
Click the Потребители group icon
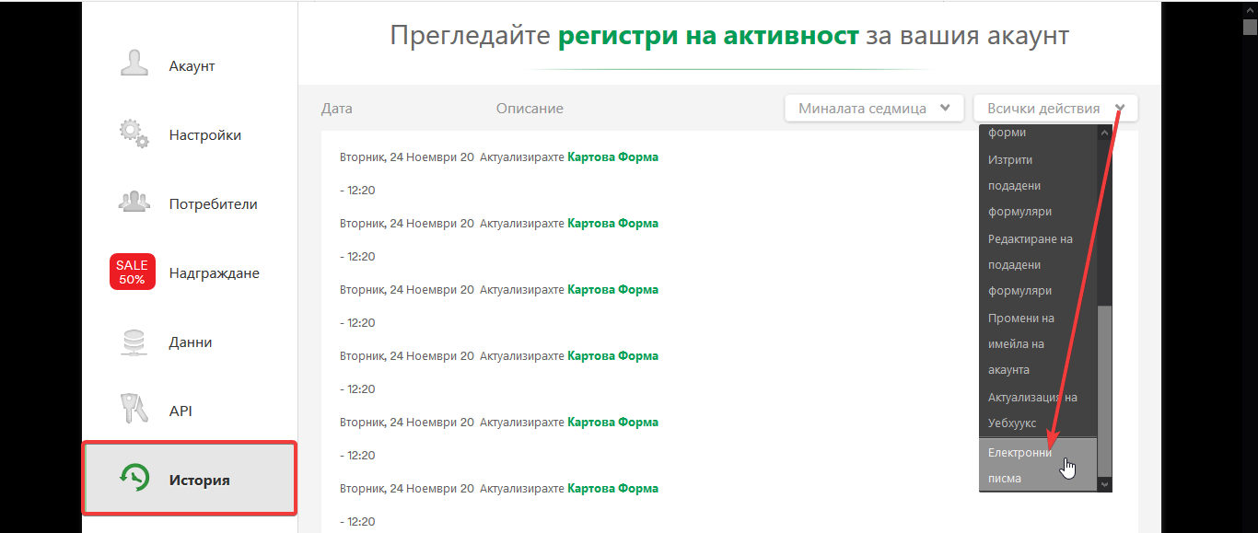(134, 203)
